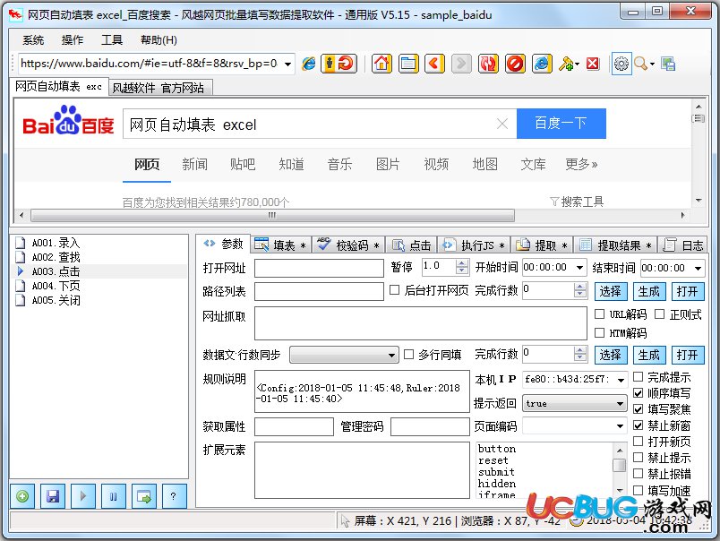Add a new step with green plus
This screenshot has height=541, width=720.
pyautogui.click(x=22, y=496)
